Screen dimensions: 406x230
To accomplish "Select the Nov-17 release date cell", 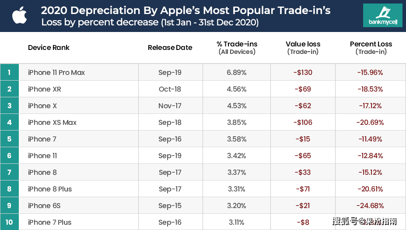I will pos(170,106).
